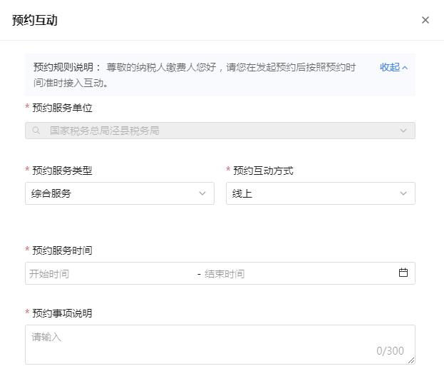Click the 0/300 character counter

pyautogui.click(x=390, y=351)
